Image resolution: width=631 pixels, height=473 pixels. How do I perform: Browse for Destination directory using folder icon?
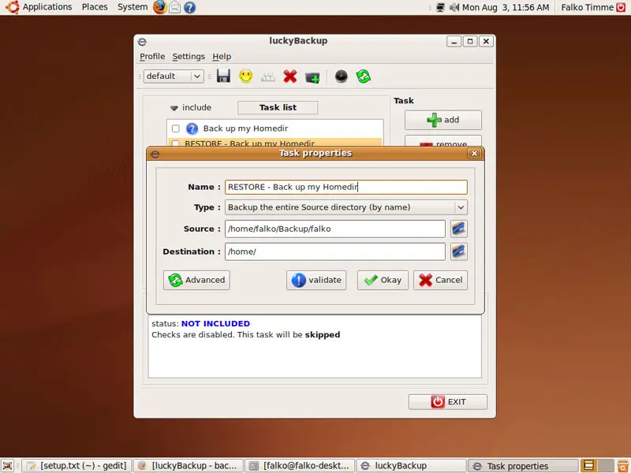pos(459,251)
